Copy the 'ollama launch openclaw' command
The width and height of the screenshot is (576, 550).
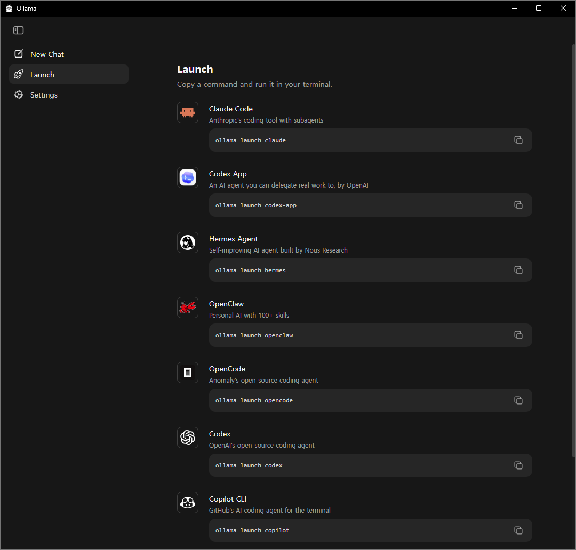(x=518, y=335)
